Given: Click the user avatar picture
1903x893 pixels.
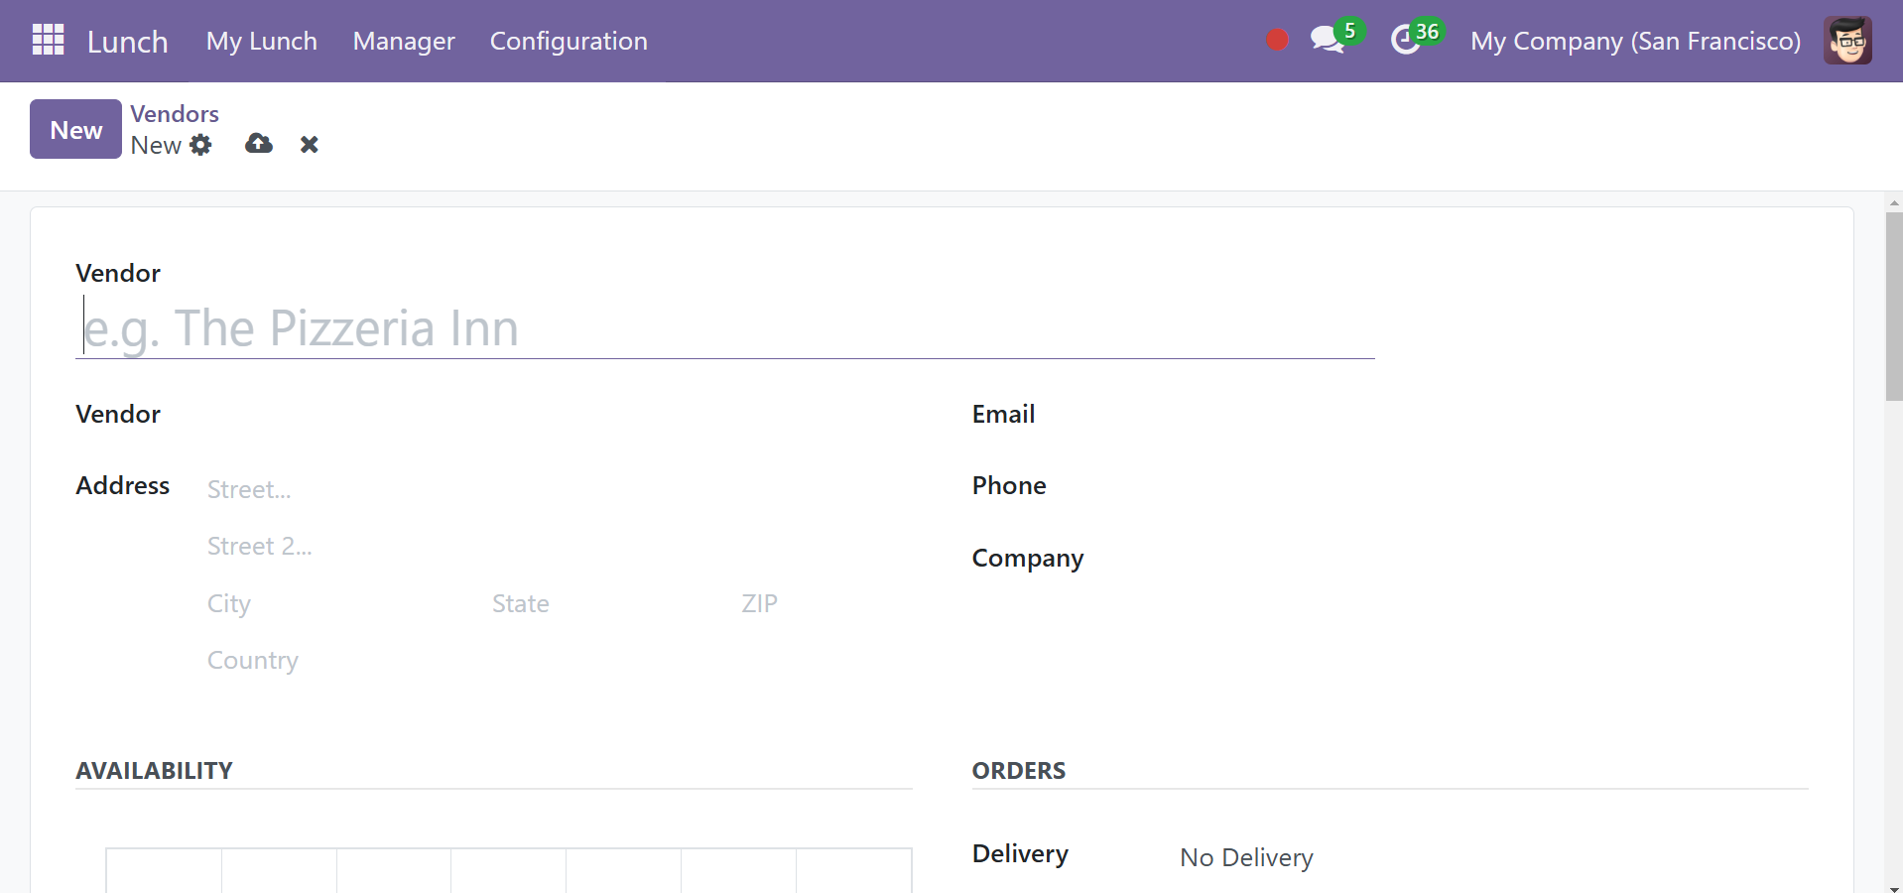Looking at the screenshot, I should pos(1847,41).
